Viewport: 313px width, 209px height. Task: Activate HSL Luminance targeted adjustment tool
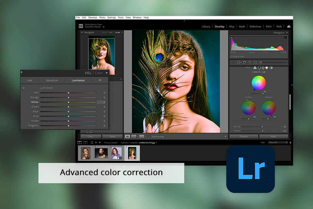pos(23,88)
